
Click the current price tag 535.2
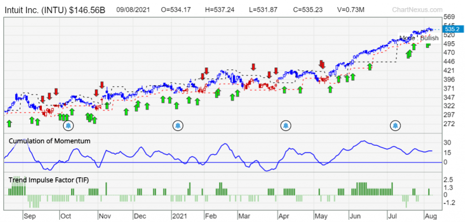pos(452,29)
